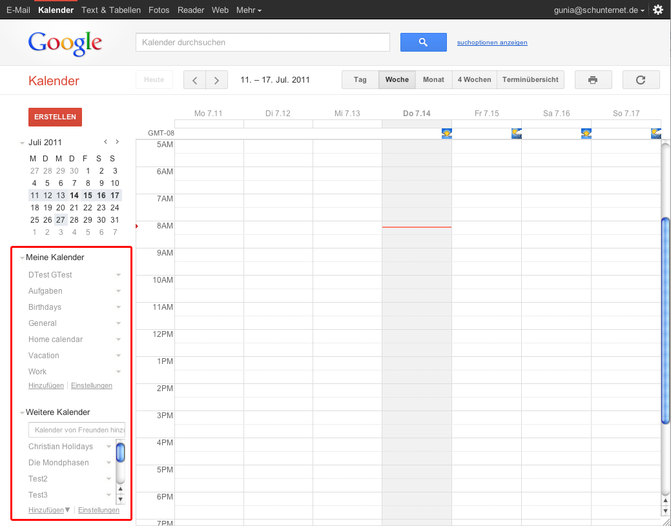Viewport: 671px width, 526px height.
Task: Open weather icon for Fr 7.15
Action: point(517,134)
